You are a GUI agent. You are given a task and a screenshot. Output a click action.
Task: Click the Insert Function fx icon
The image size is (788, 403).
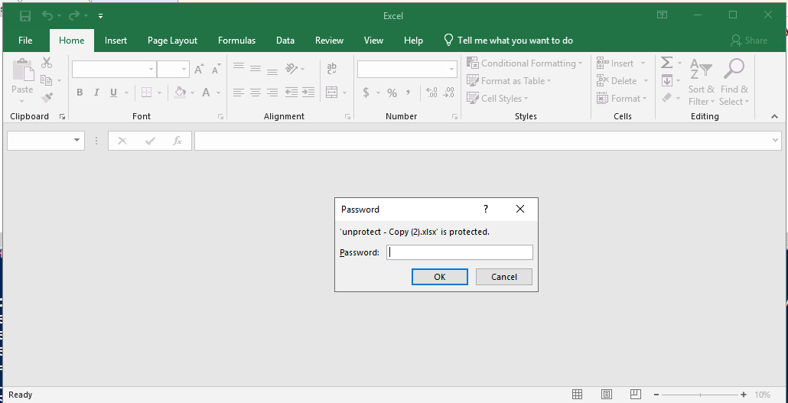pos(177,141)
